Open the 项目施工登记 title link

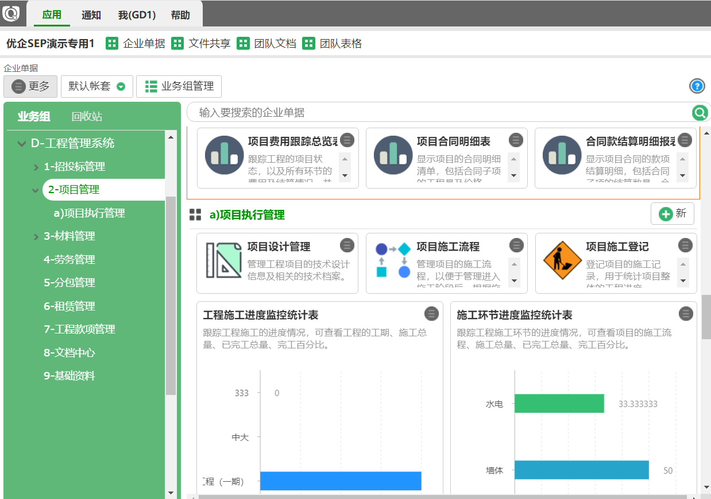pos(617,247)
